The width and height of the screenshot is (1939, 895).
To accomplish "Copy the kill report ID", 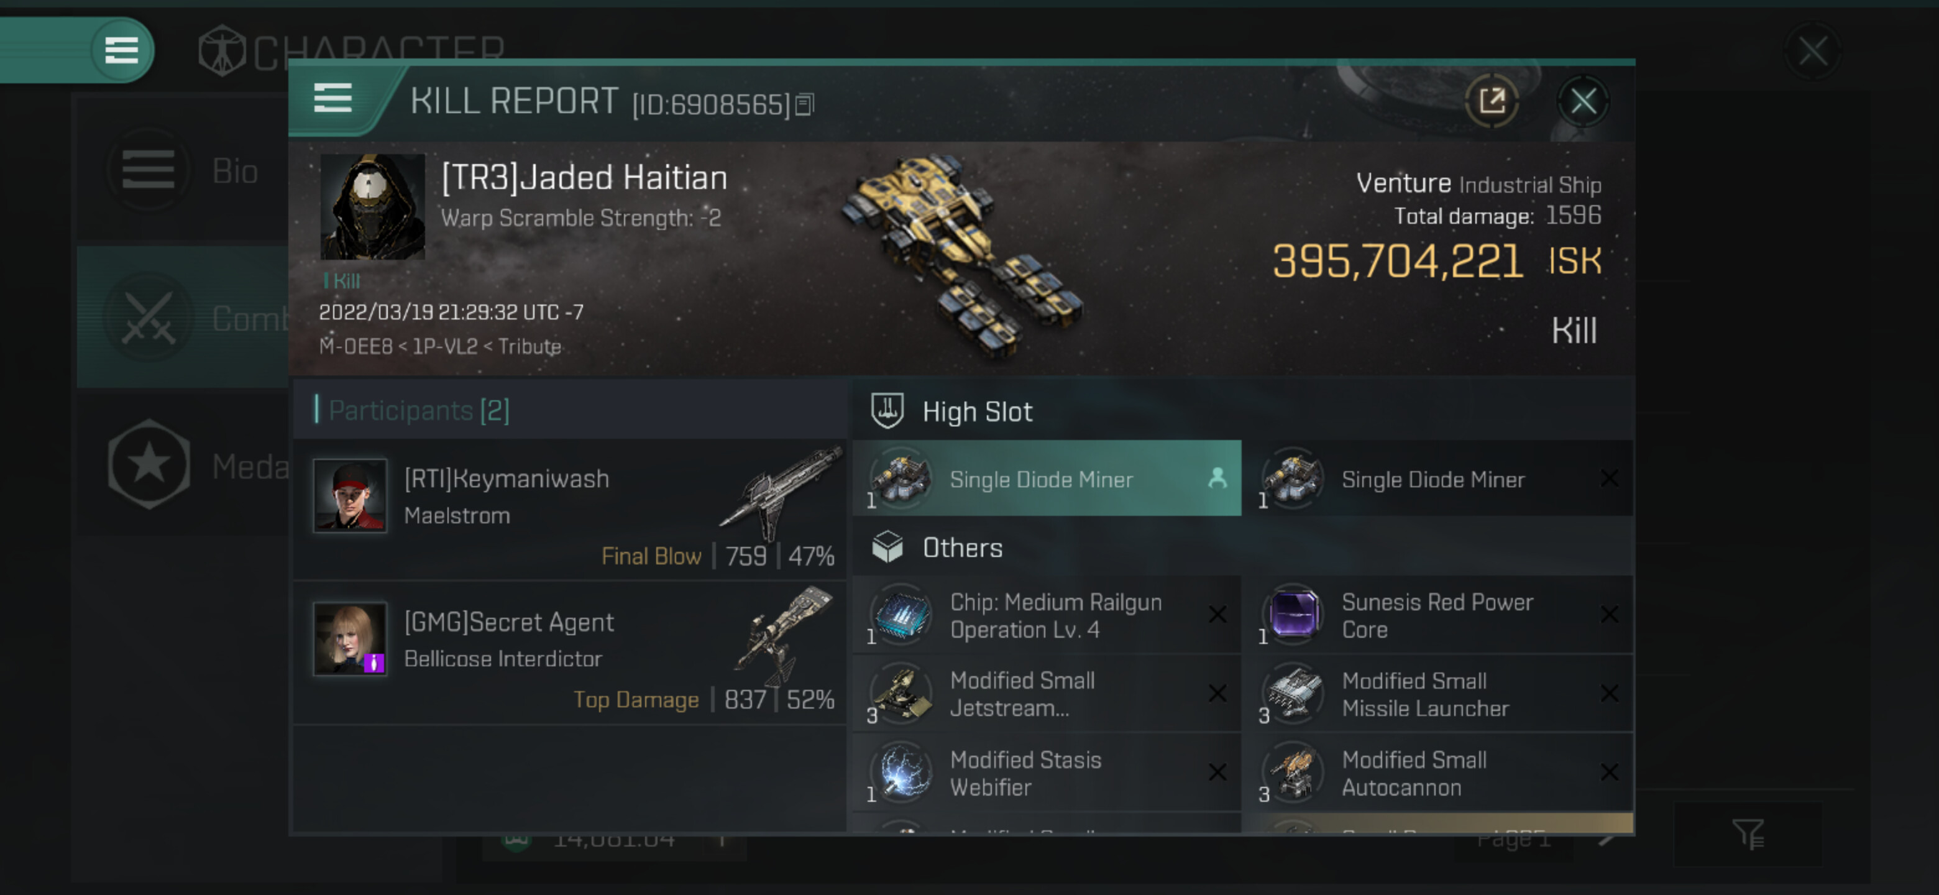I will coord(804,104).
